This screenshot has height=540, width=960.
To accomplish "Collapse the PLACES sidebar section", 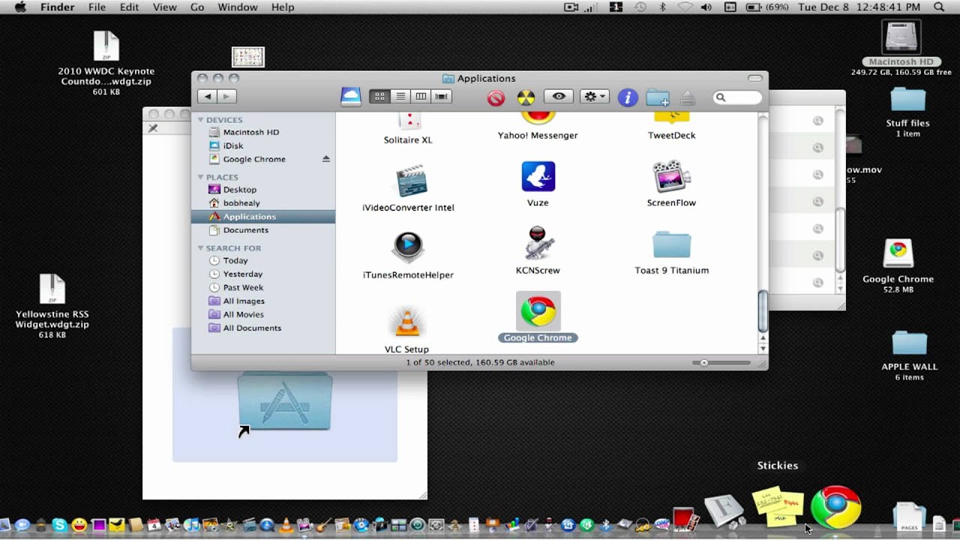I will tap(200, 178).
